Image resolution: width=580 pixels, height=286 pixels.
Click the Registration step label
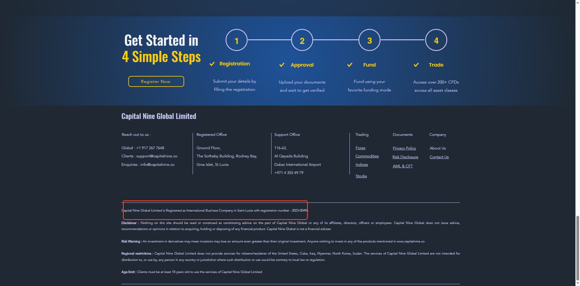tap(234, 64)
